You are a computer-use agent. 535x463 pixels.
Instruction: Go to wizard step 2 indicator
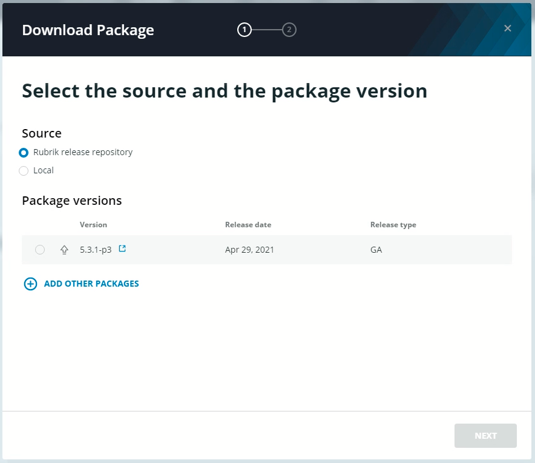pos(289,30)
